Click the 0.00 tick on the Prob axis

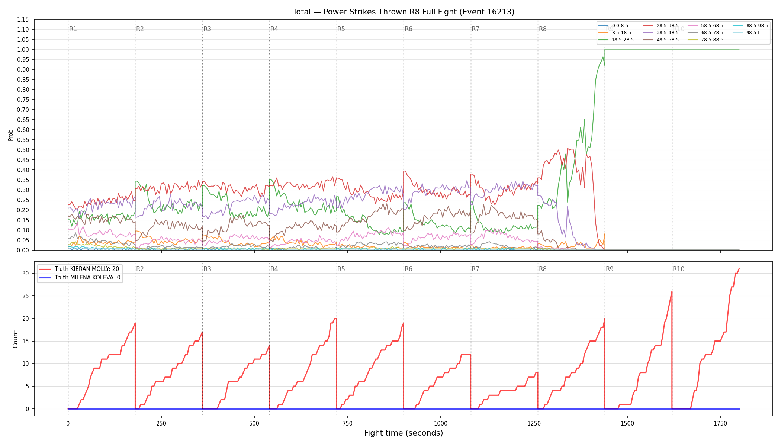coord(23,250)
